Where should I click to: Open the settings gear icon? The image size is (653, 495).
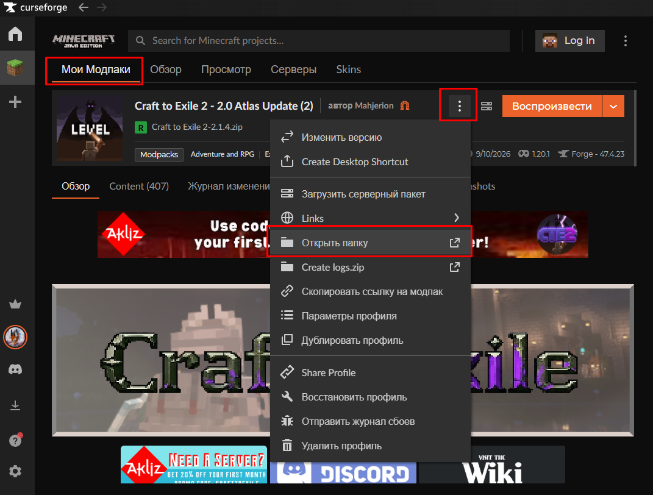point(15,471)
